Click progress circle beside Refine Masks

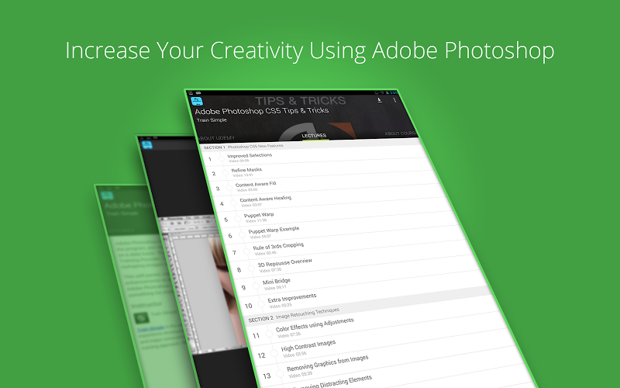(226, 173)
